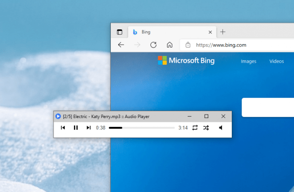Minimize the Audio Player window
Viewport: 294px width, 192px height.
click(190, 116)
